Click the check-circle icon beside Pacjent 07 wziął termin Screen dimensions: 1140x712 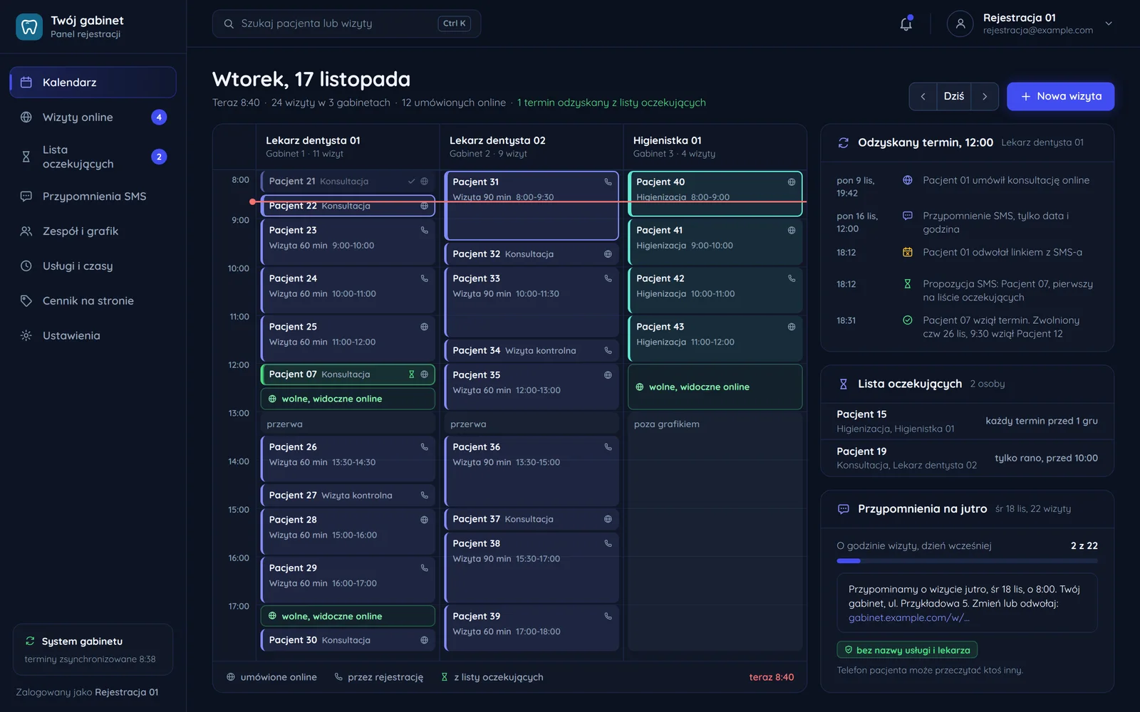[x=907, y=320]
